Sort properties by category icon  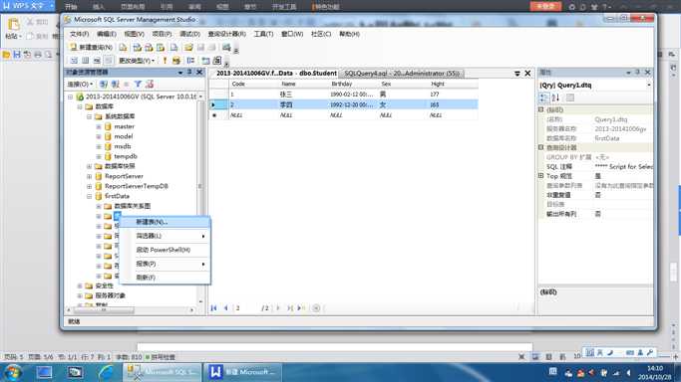click(x=543, y=97)
